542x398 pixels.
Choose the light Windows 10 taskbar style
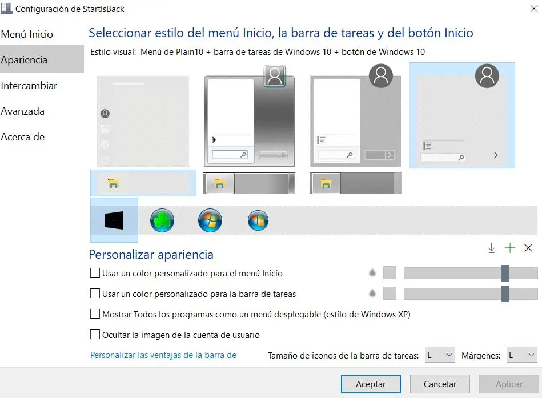point(143,183)
